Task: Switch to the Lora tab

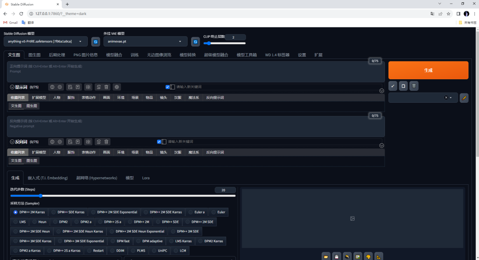Action: click(146, 178)
